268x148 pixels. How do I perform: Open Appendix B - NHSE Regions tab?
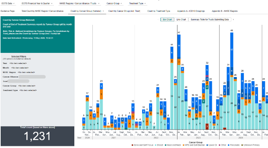224,11
